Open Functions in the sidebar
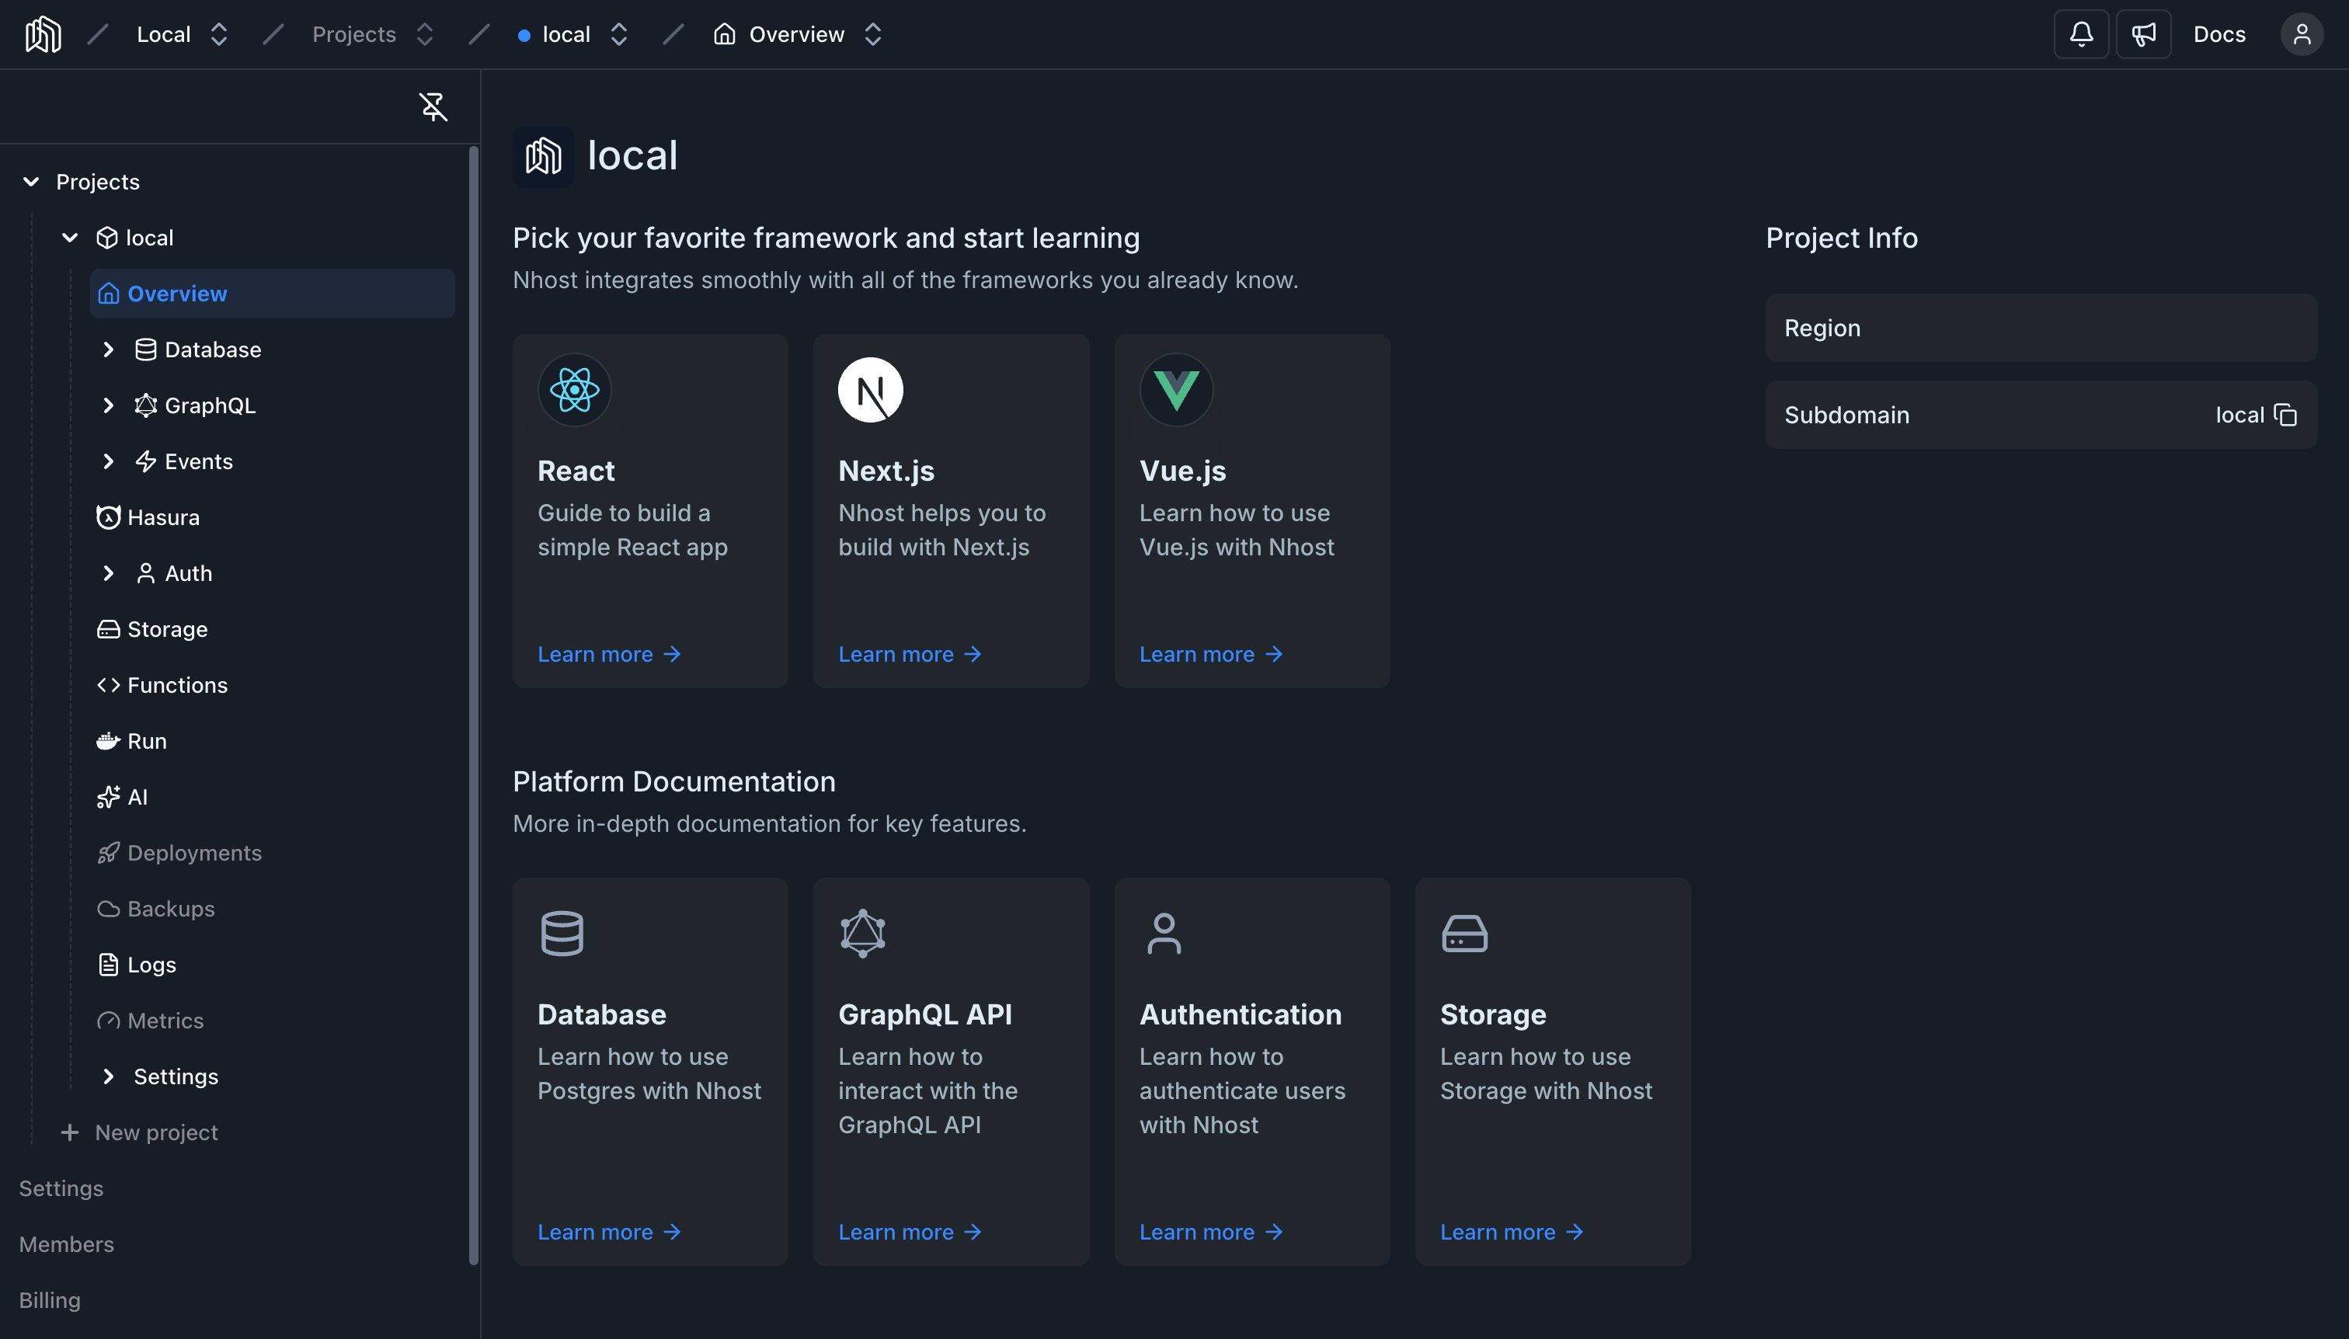This screenshot has height=1339, width=2349. [x=272, y=685]
